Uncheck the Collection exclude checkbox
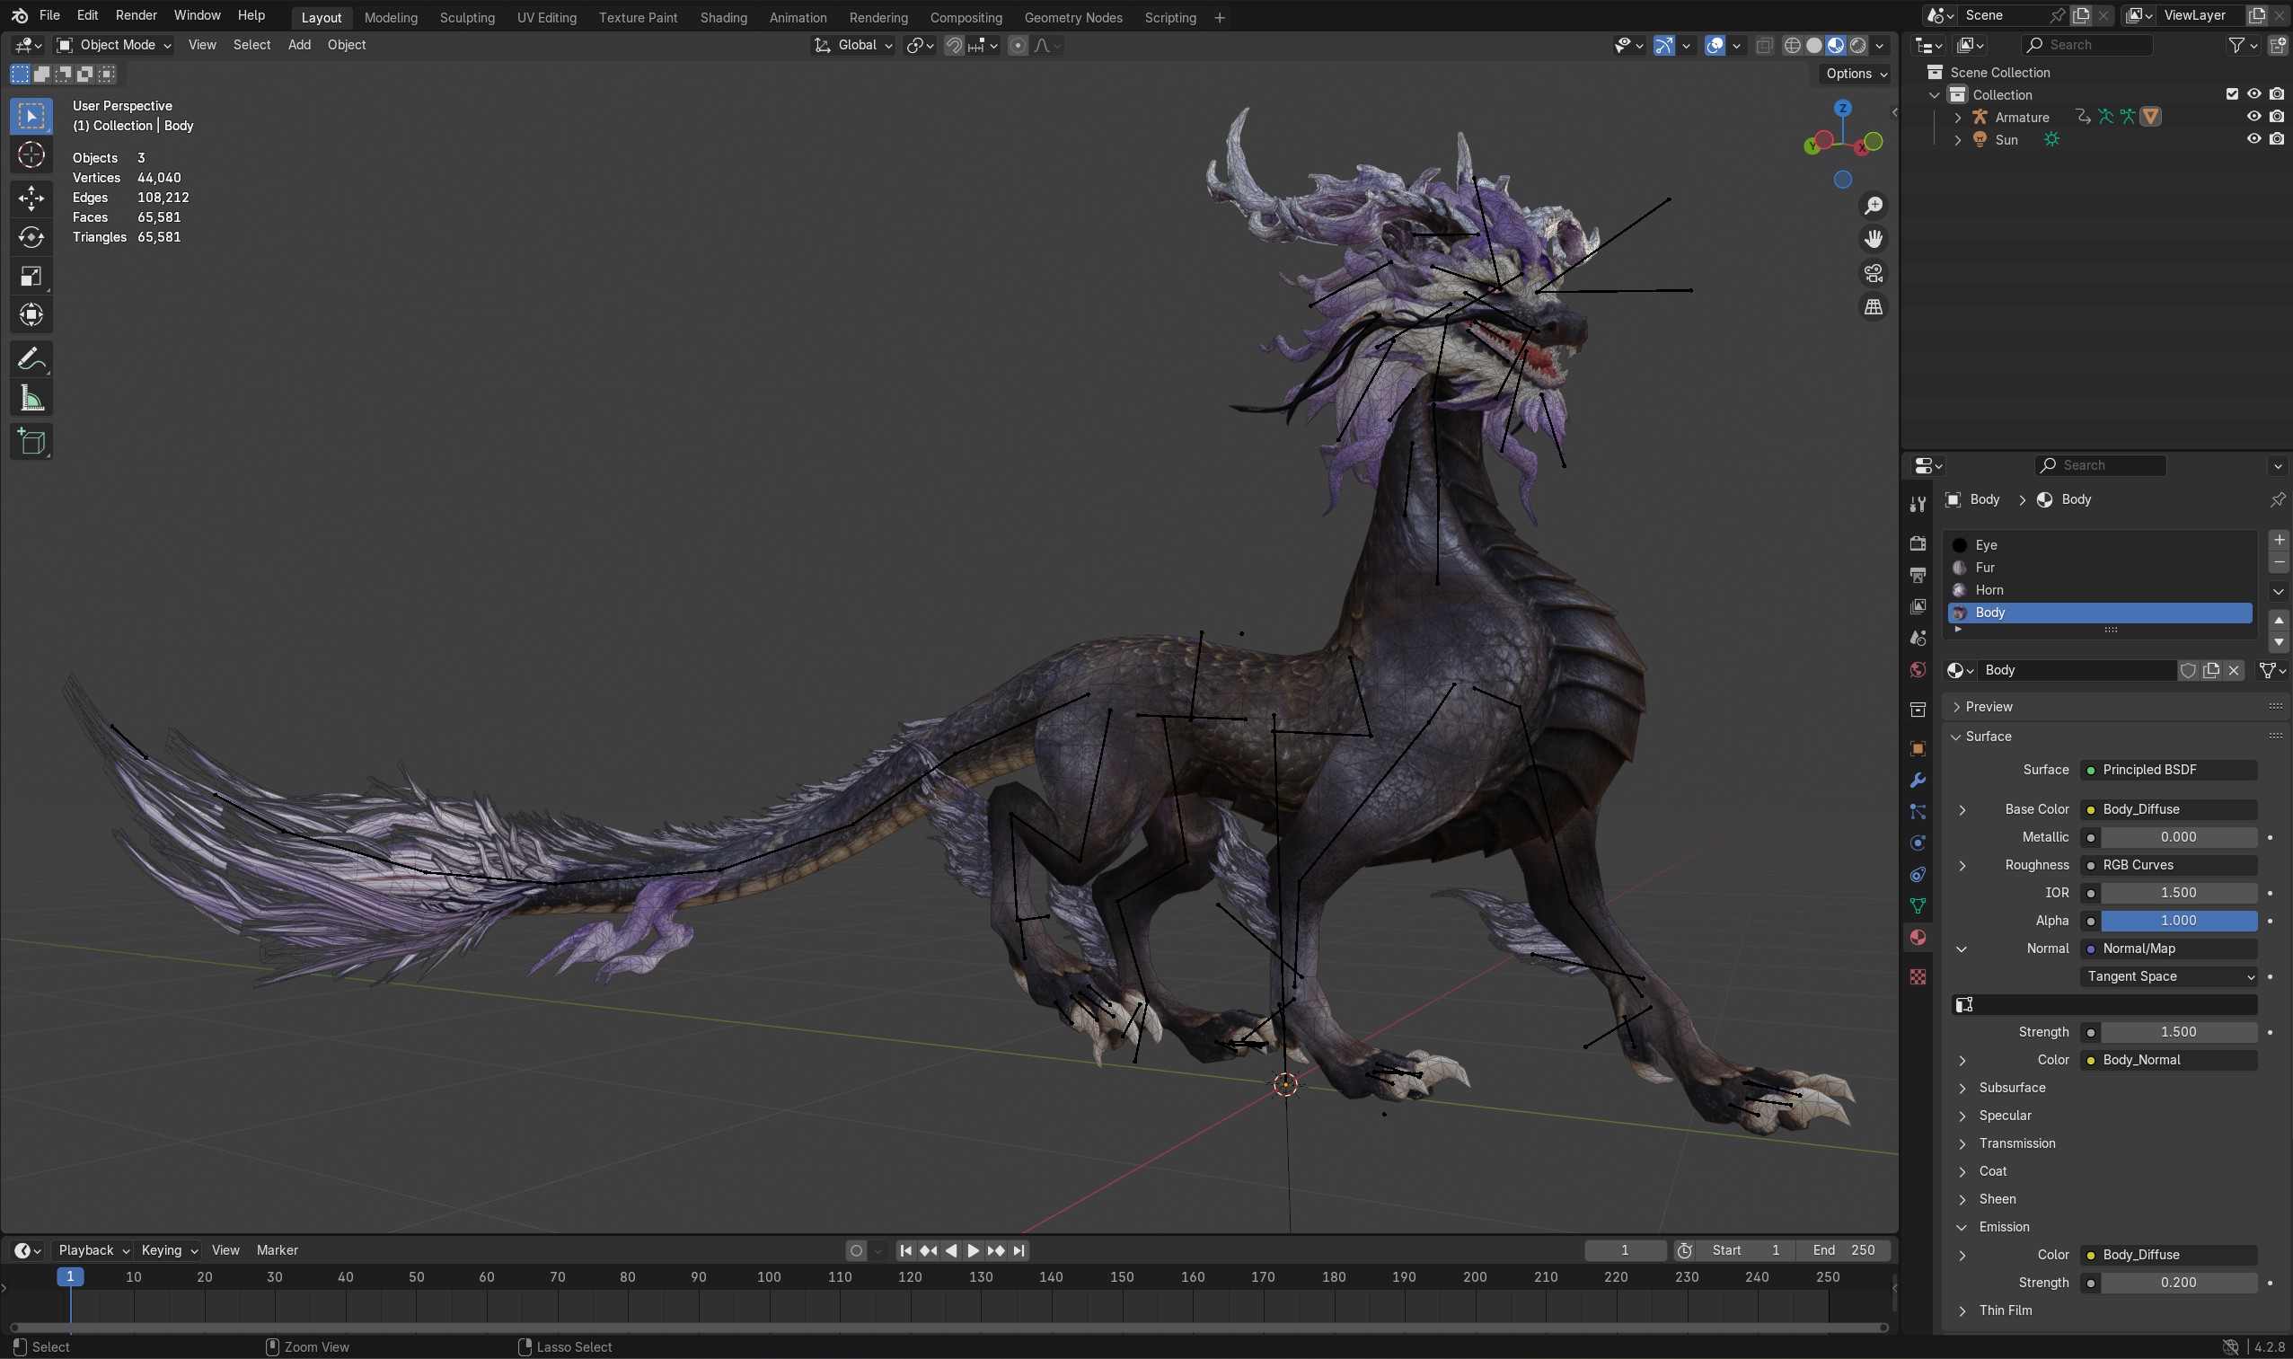The height and width of the screenshot is (1359, 2293). (2232, 94)
